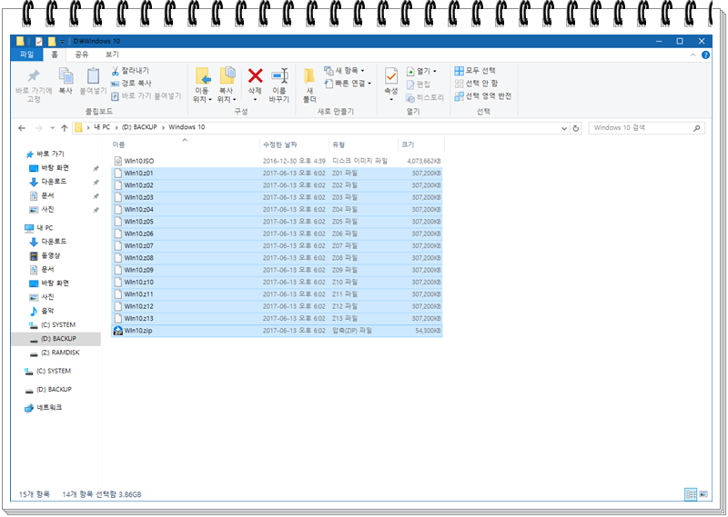The width and height of the screenshot is (728, 517).
Task: Open New item (새 항목) dropdown
Action: (x=344, y=71)
